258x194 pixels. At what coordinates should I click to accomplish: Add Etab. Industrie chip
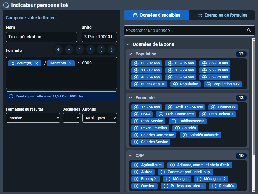[x=217, y=114]
